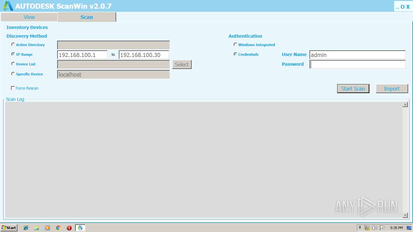Click the Active Directory text field

click(x=113, y=45)
